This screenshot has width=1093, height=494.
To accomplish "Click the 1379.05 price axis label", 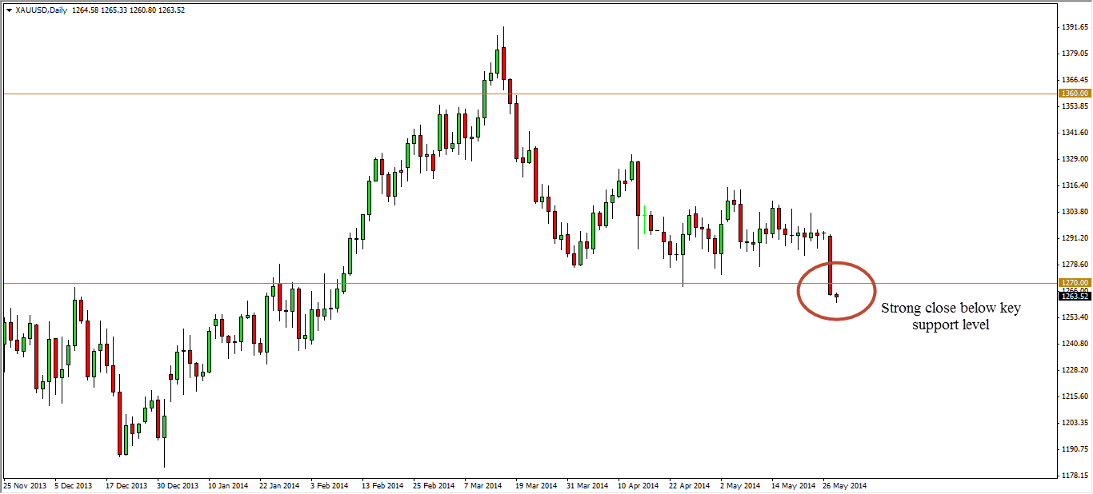I will pos(1075,53).
